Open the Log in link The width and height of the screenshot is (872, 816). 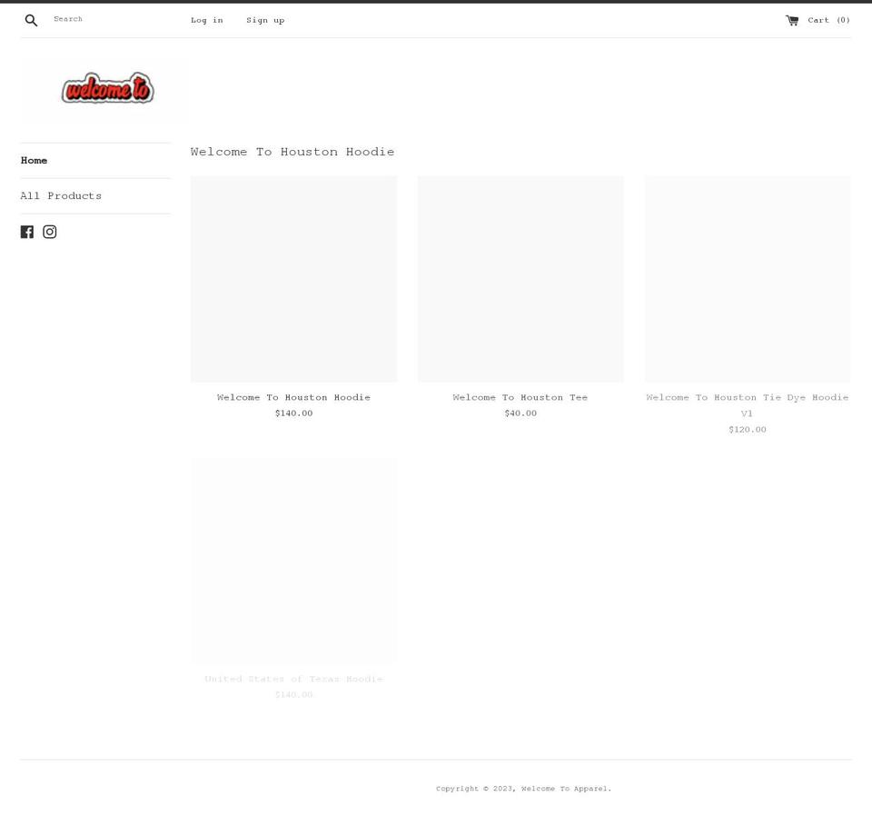point(207,21)
